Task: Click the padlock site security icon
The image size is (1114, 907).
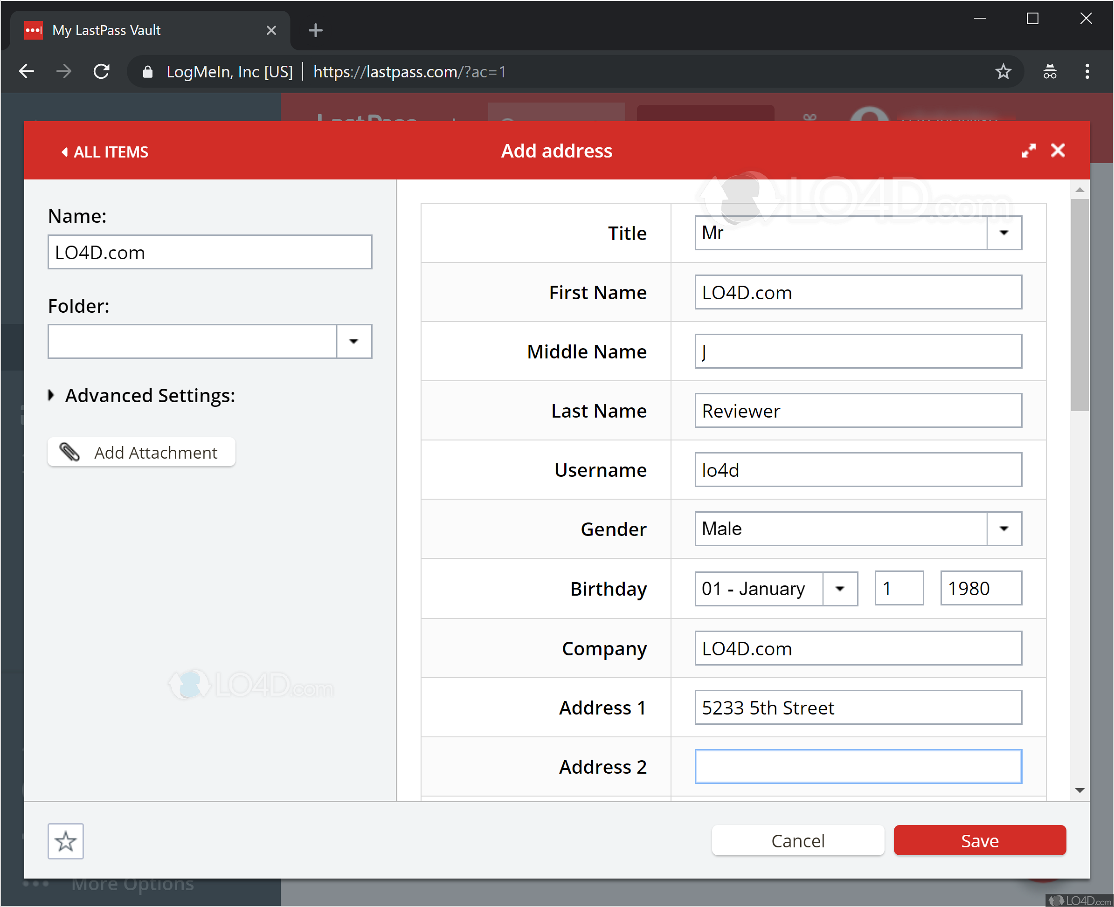Action: (x=147, y=72)
